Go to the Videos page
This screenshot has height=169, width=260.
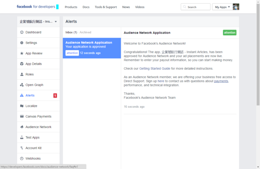pos(140,7)
